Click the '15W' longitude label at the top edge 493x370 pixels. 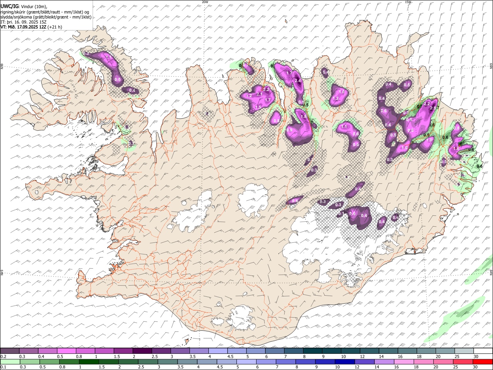(x=408, y=2)
